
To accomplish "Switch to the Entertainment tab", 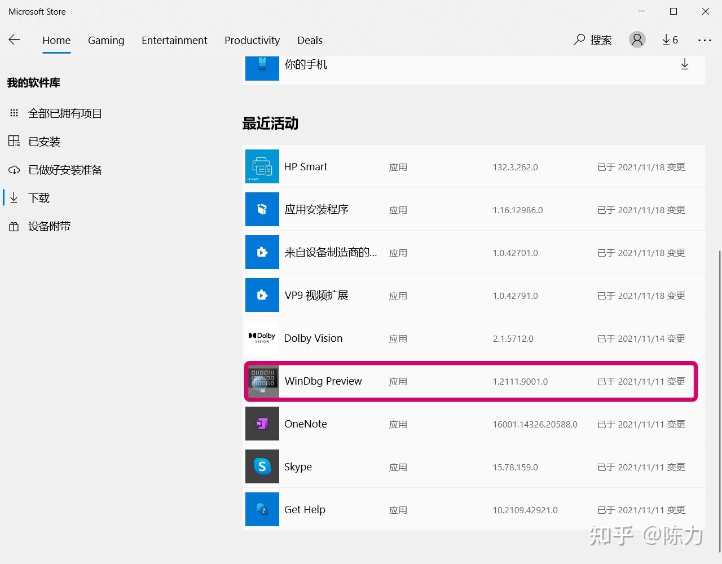I will coord(174,40).
